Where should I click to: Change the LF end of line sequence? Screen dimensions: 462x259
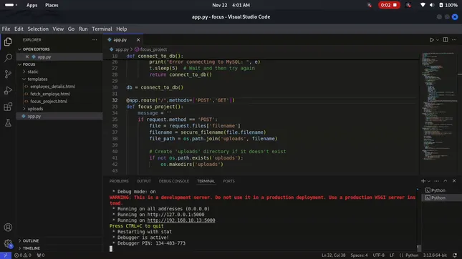[x=392, y=255]
